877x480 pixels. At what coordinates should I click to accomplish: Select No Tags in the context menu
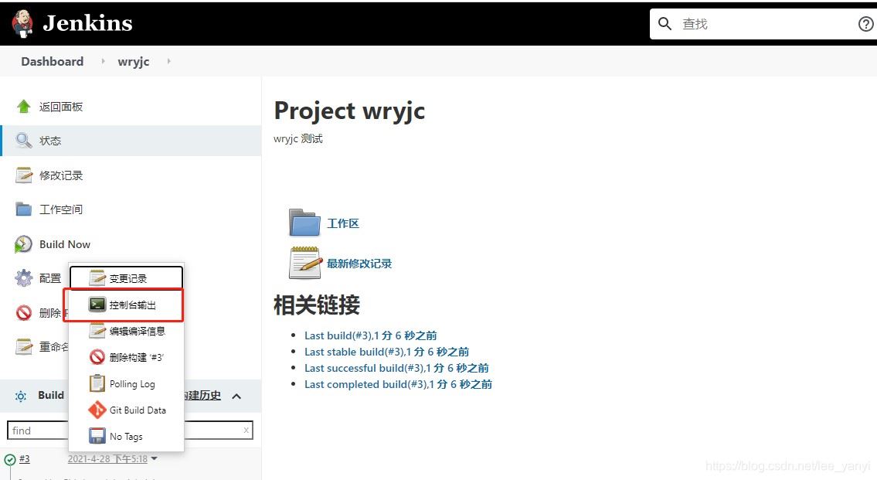tap(127, 436)
